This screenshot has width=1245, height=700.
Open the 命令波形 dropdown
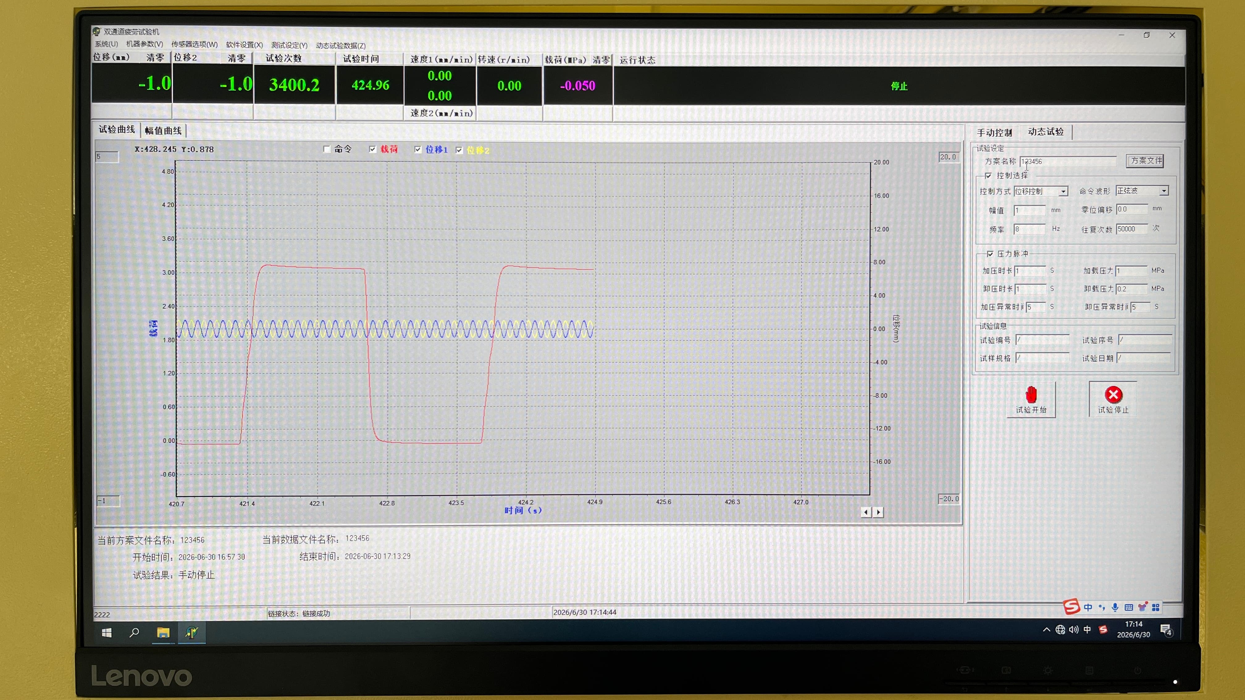[x=1164, y=191]
